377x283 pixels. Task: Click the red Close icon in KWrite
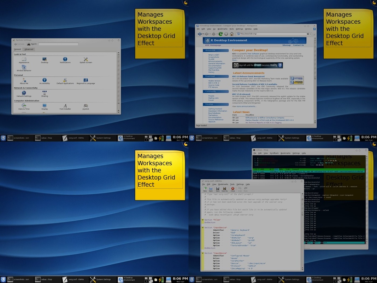pyautogui.click(x=233, y=189)
